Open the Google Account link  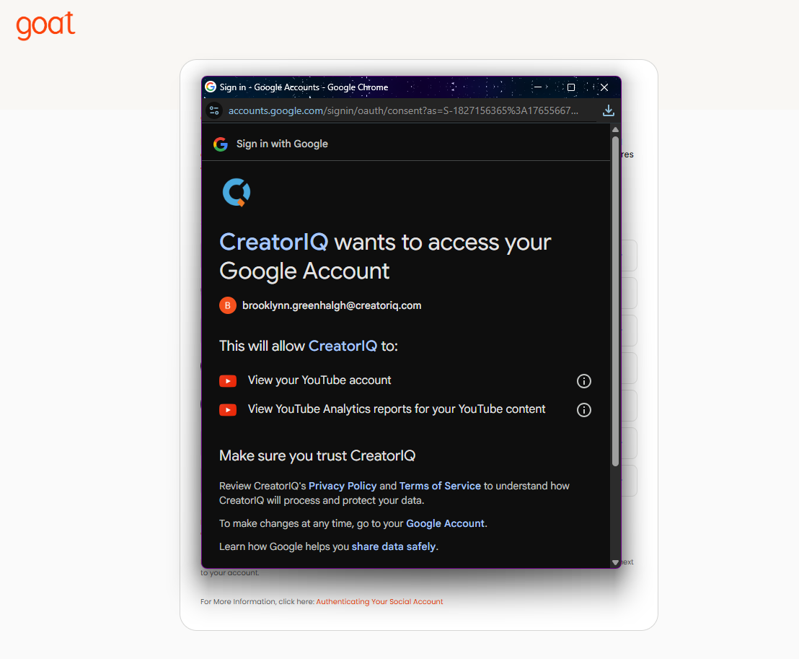pos(445,524)
